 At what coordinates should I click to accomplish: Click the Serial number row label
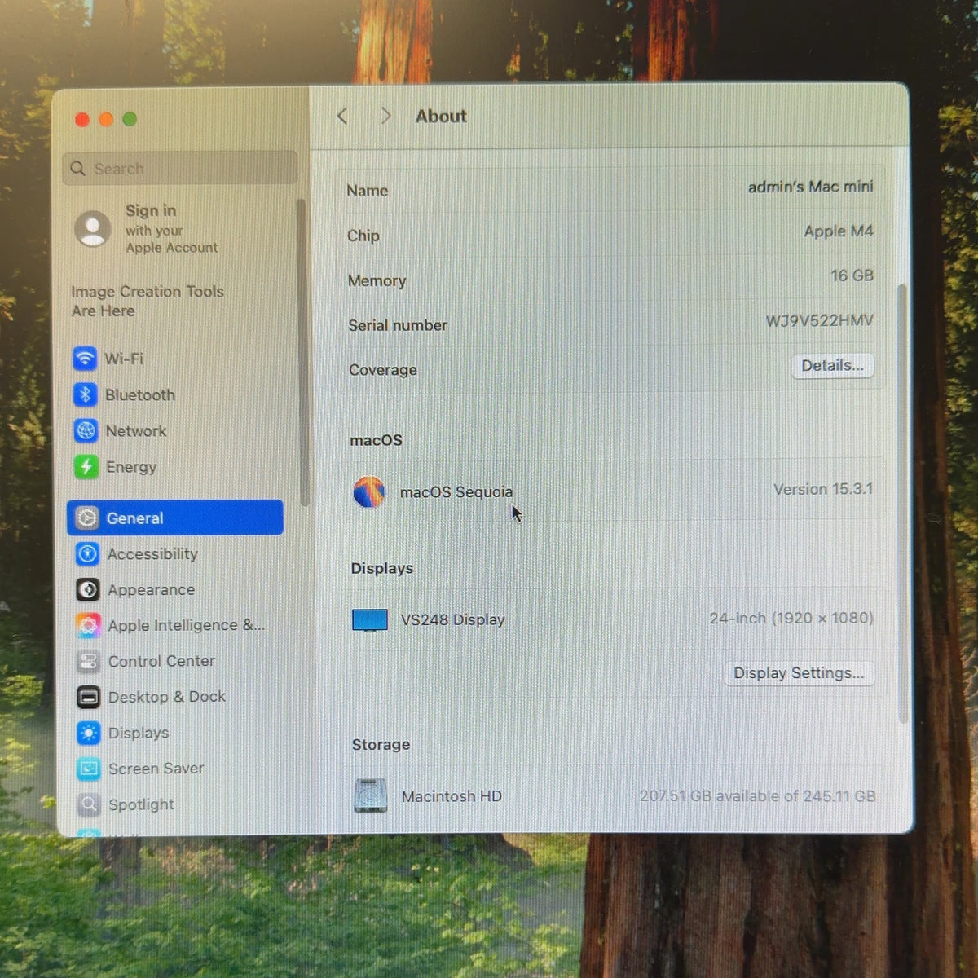tap(398, 325)
